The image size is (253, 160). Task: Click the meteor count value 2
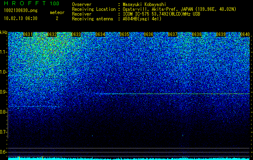[x=57, y=18]
